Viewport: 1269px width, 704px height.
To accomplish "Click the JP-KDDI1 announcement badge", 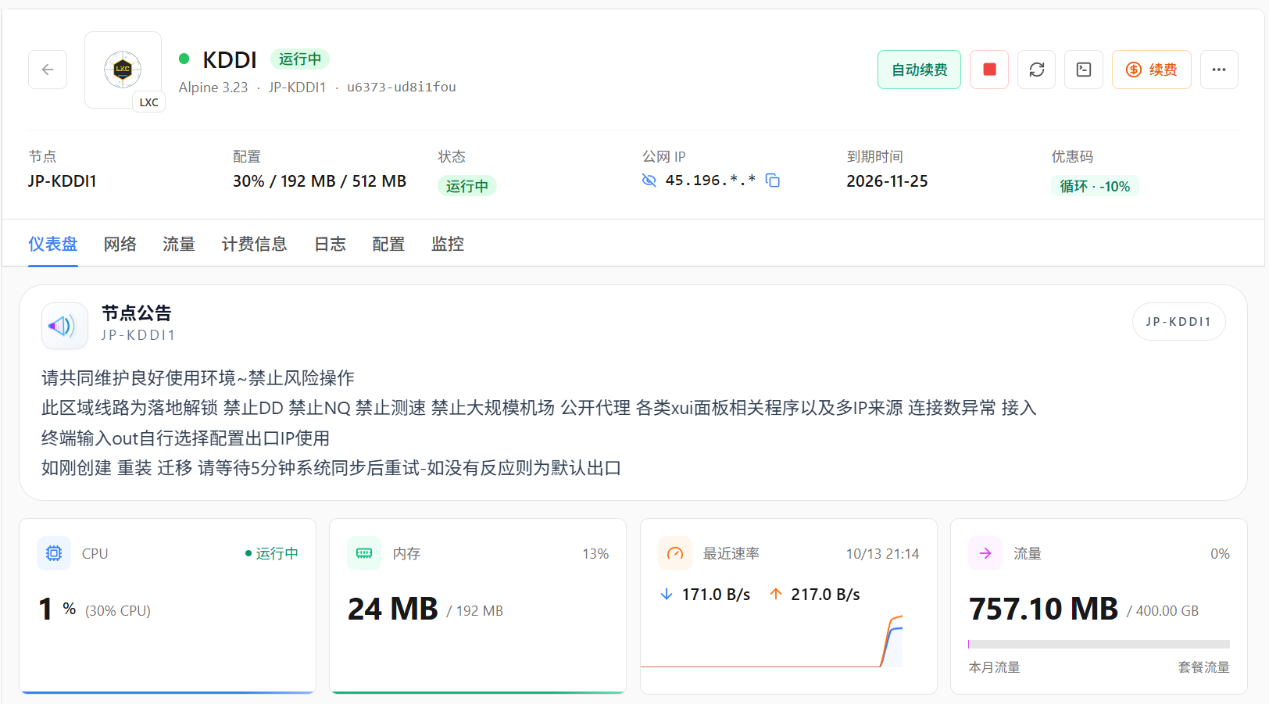I will click(1178, 321).
